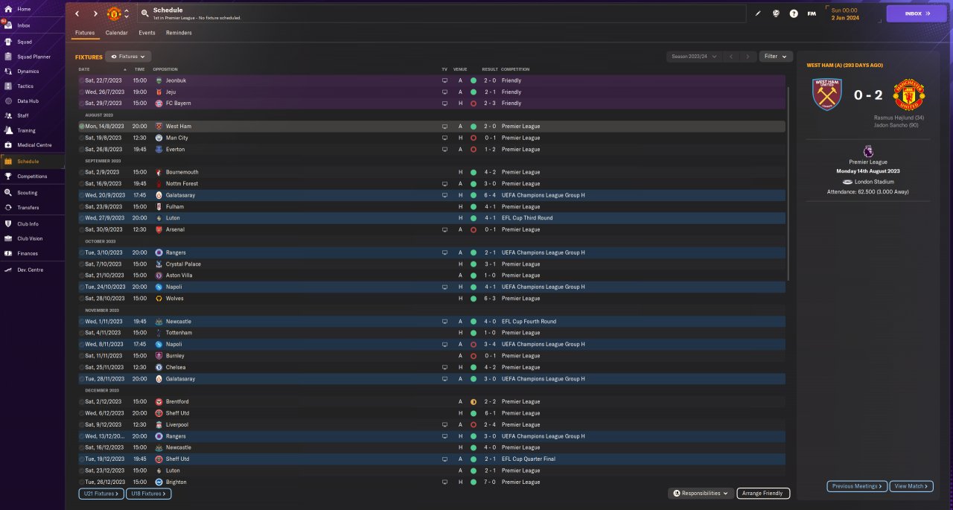This screenshot has width=953, height=510.
Task: Open the Home sidebar icon
Action: coord(8,9)
